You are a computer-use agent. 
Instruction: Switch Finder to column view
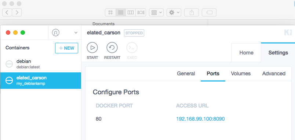[x=131, y=12]
